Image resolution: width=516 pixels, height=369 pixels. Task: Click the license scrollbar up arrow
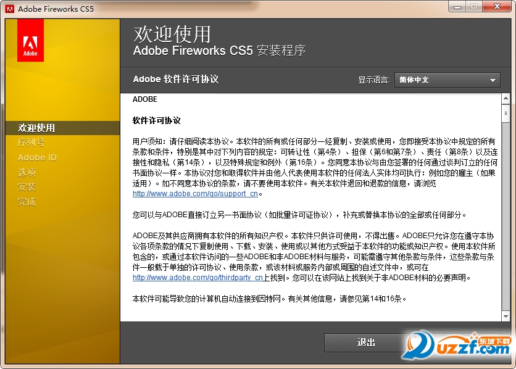(x=506, y=99)
